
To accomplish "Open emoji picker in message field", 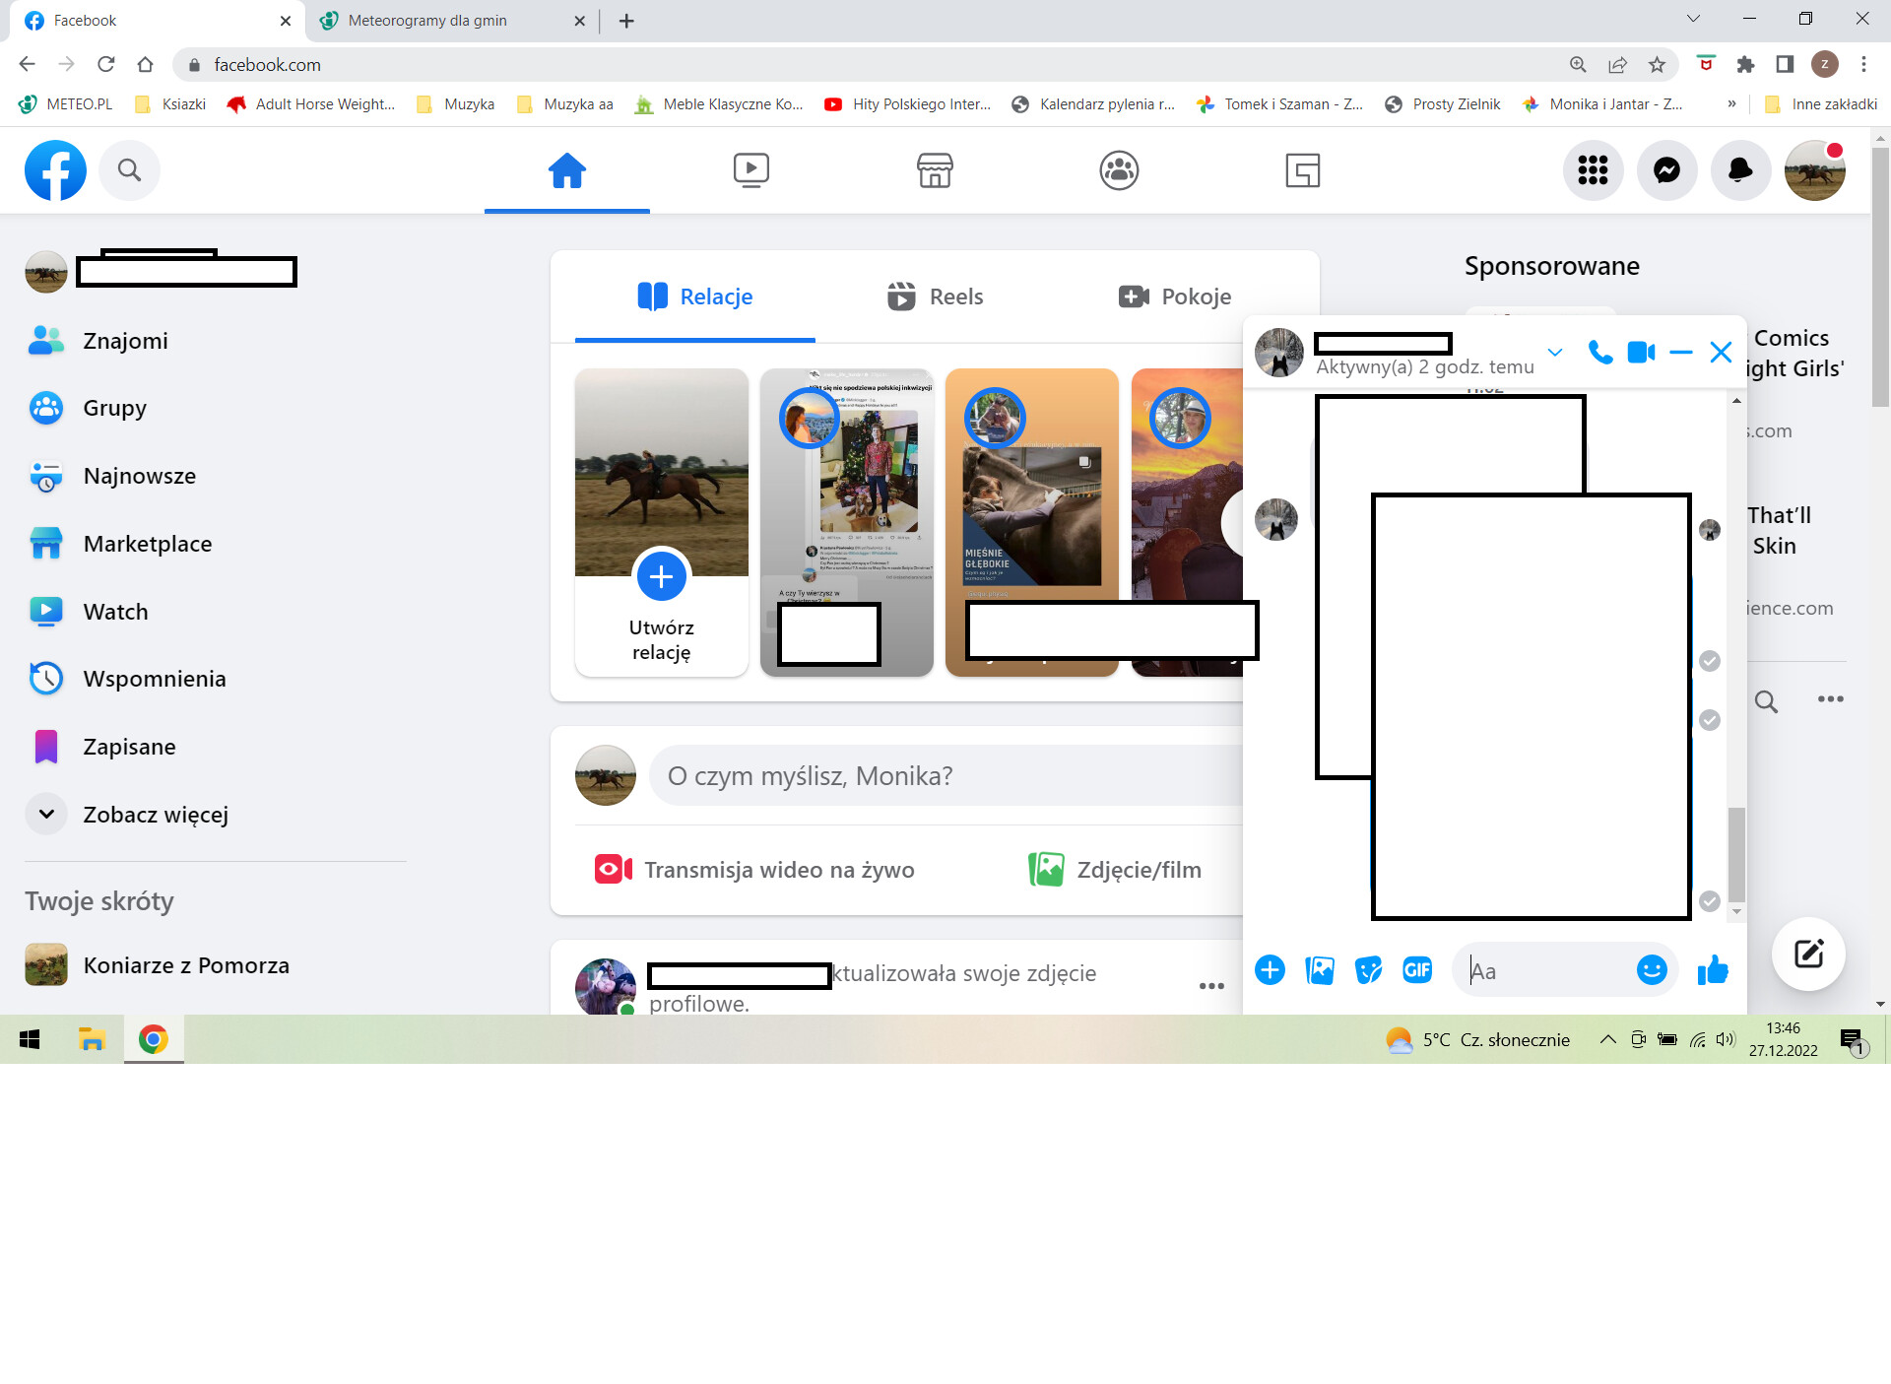I will click(x=1652, y=970).
